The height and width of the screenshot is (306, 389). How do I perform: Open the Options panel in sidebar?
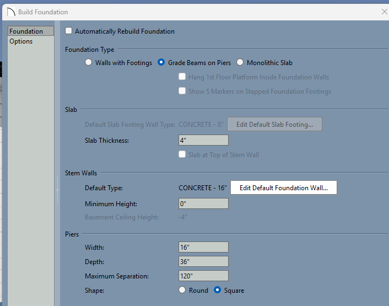tap(21, 41)
